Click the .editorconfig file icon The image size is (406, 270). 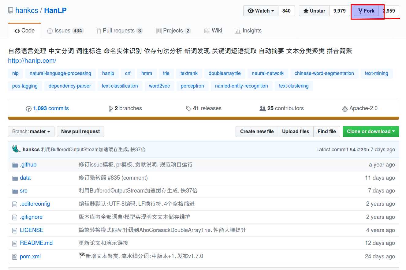pos(15,204)
